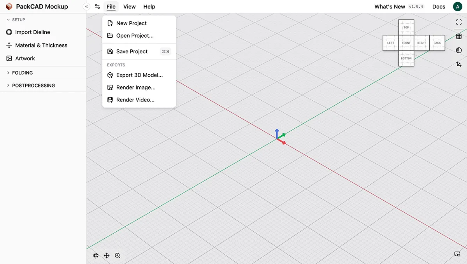Choose Export 3D Model... option
The image size is (467, 264).
pos(139,75)
